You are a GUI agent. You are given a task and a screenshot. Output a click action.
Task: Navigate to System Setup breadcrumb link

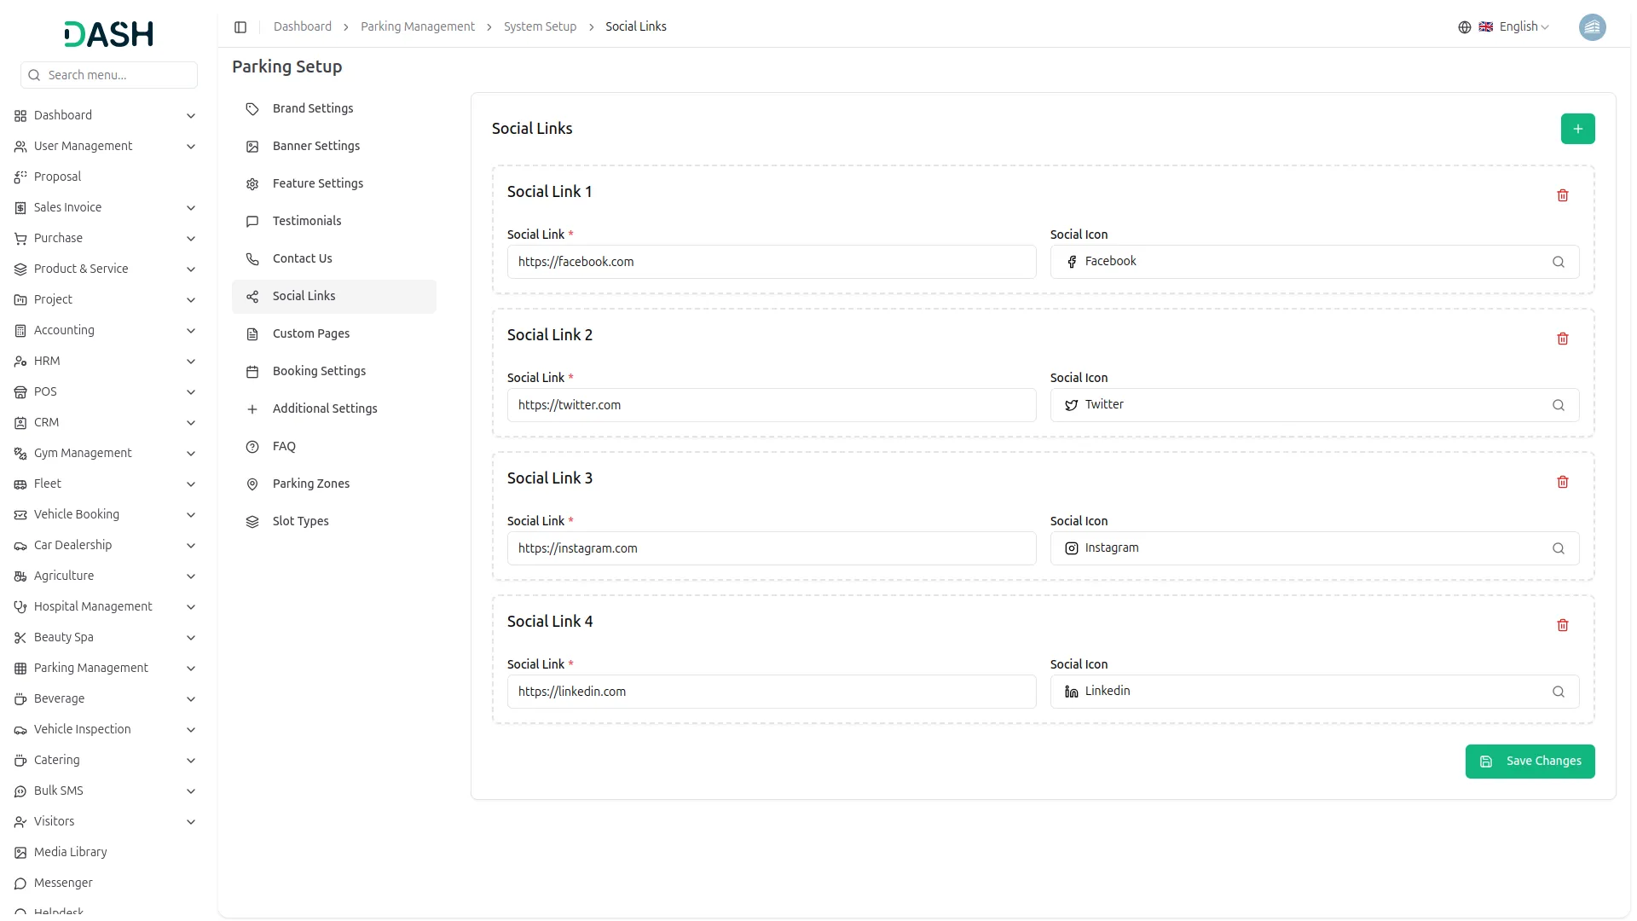[x=540, y=27]
